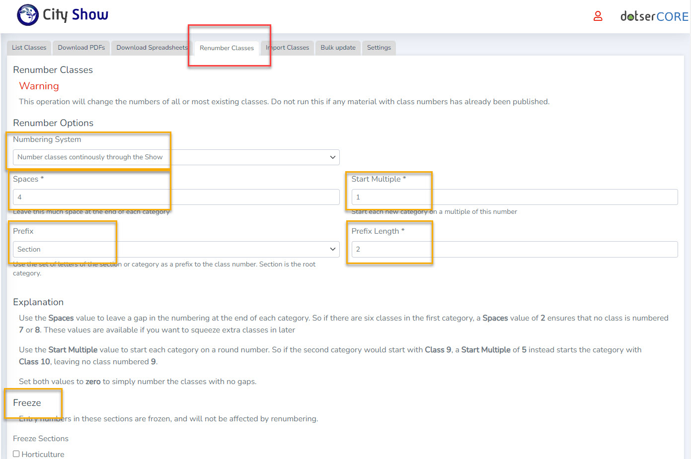Click the Prefix dropdown chevron arrow

coord(332,249)
